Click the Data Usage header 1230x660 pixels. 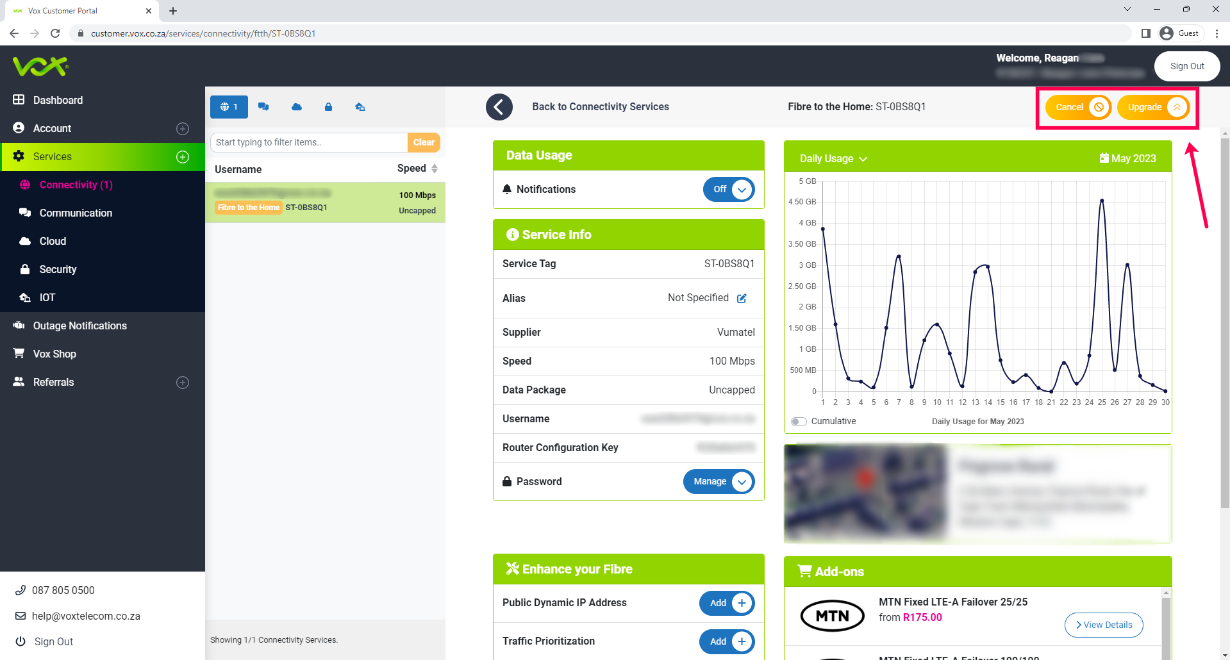629,155
